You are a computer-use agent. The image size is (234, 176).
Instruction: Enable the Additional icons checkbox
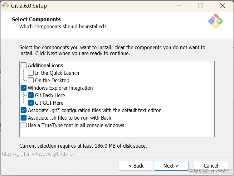[x=24, y=65]
